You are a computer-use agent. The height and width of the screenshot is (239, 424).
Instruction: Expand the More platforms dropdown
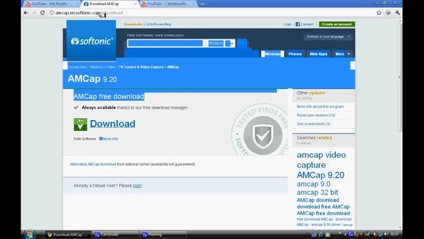343,54
